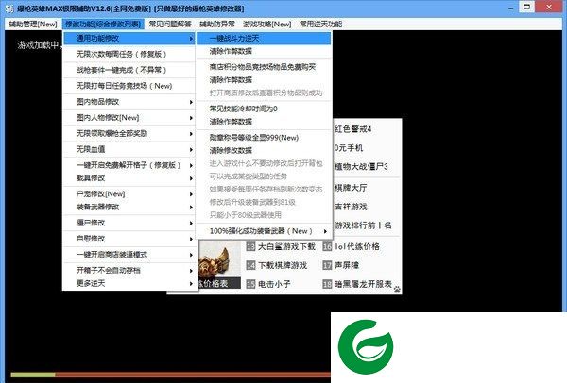Select 战枪套件一键完成（不异常）
The width and height of the screenshot is (567, 383).
(x=129, y=70)
